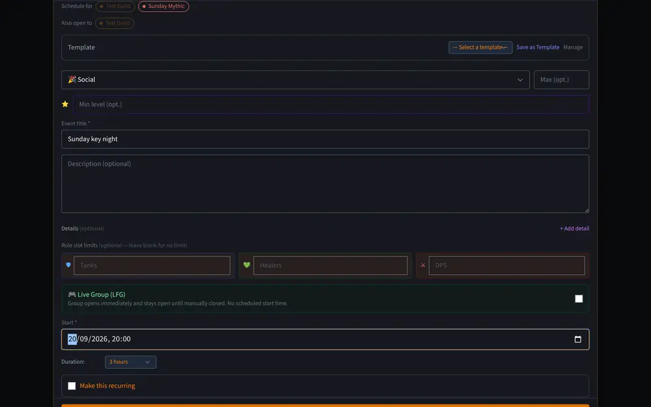Click the Start date-time field

[x=325, y=339]
